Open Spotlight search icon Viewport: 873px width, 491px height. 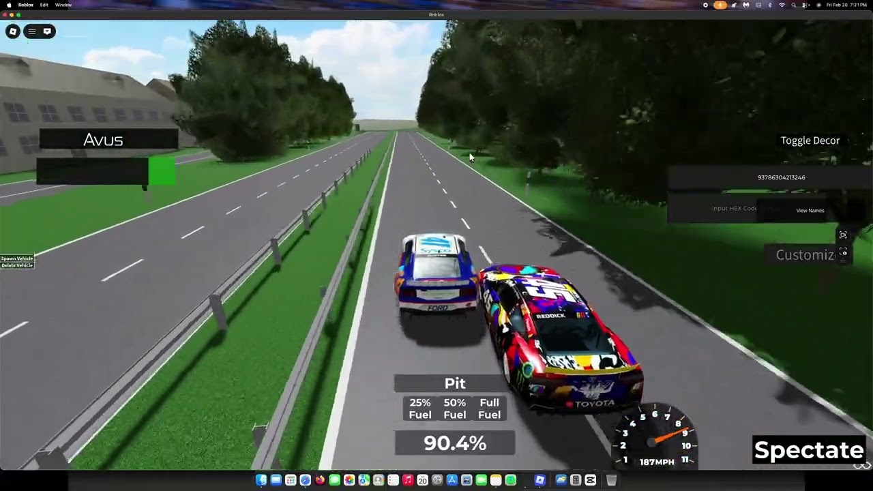click(794, 5)
